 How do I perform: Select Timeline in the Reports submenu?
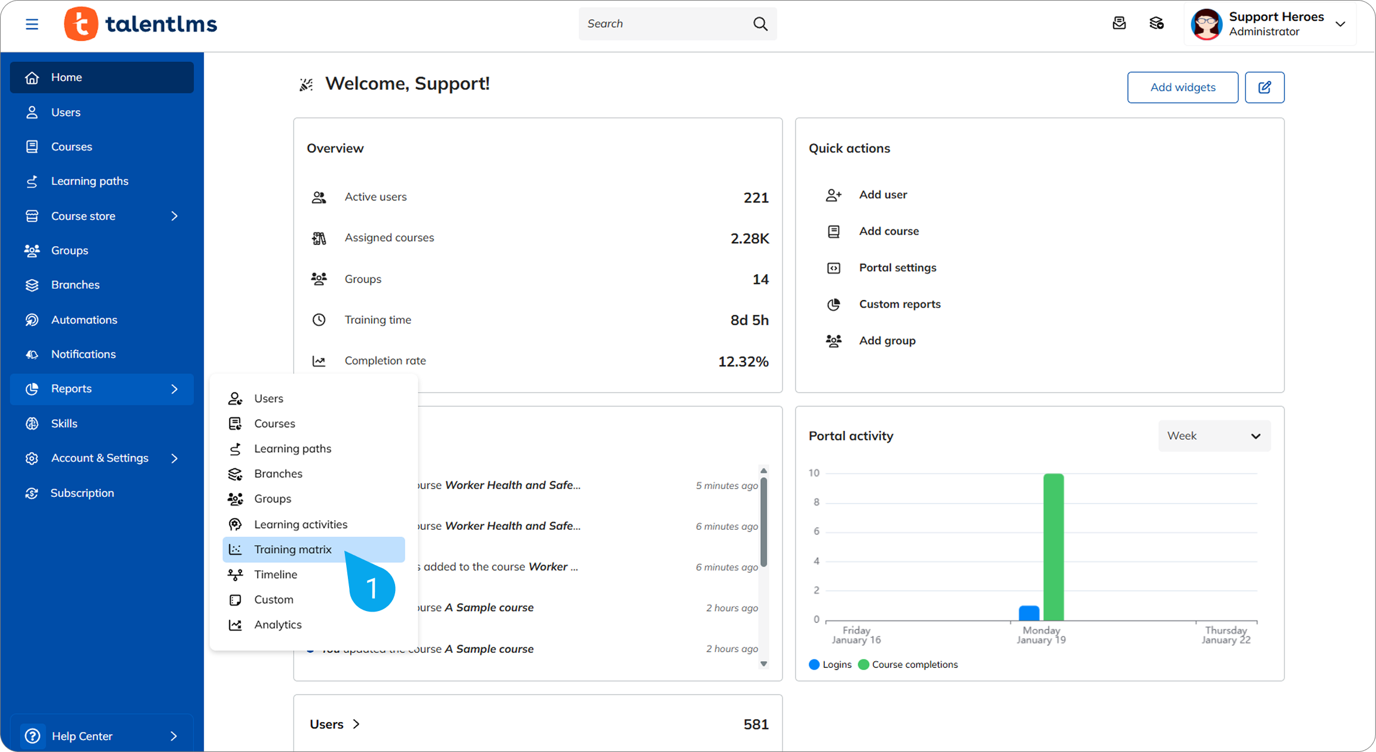tap(276, 575)
